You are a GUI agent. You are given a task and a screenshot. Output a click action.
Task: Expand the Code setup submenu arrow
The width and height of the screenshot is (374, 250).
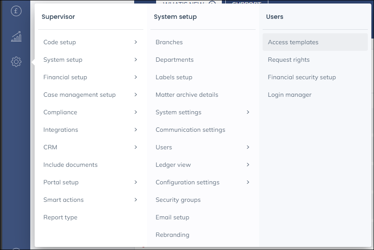(x=135, y=42)
